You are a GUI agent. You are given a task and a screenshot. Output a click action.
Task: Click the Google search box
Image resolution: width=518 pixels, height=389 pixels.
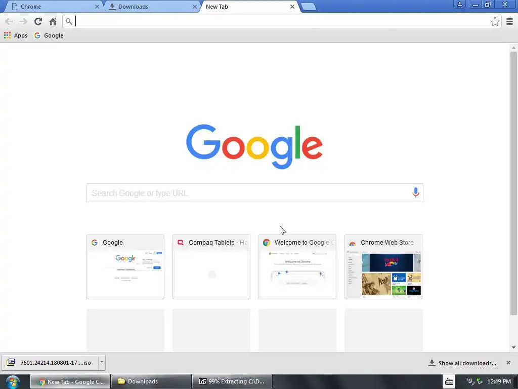[x=255, y=192]
